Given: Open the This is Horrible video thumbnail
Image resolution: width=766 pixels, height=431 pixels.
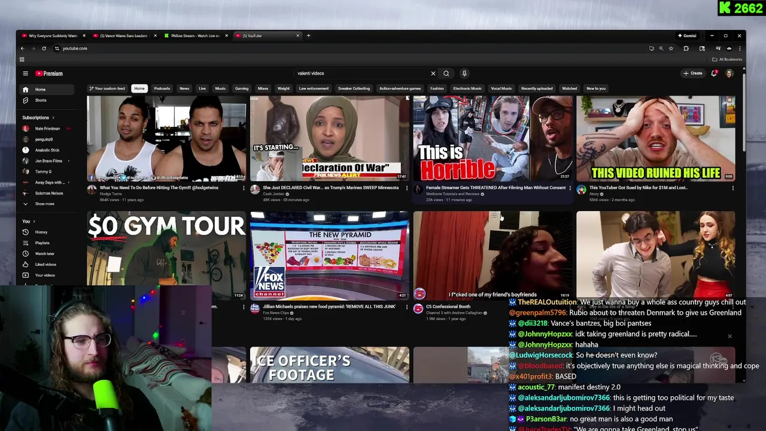Looking at the screenshot, I should click(x=493, y=138).
